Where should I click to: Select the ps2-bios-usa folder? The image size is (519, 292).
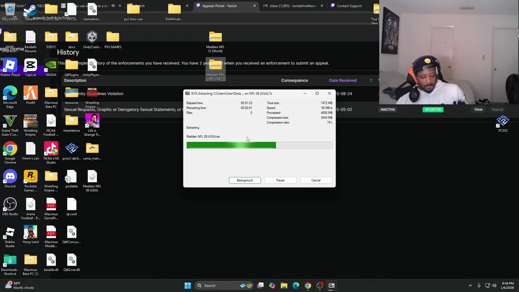[133, 11]
